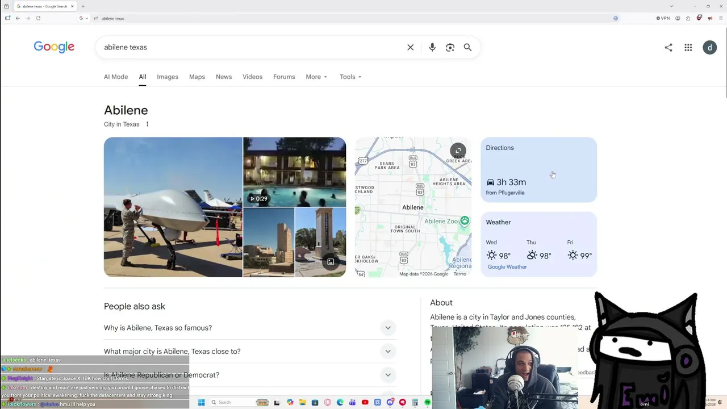Toggle the VPN button in the toolbar

663,18
